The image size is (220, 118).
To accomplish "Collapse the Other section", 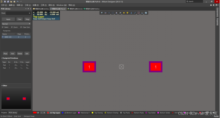I will click(x=2, y=86).
